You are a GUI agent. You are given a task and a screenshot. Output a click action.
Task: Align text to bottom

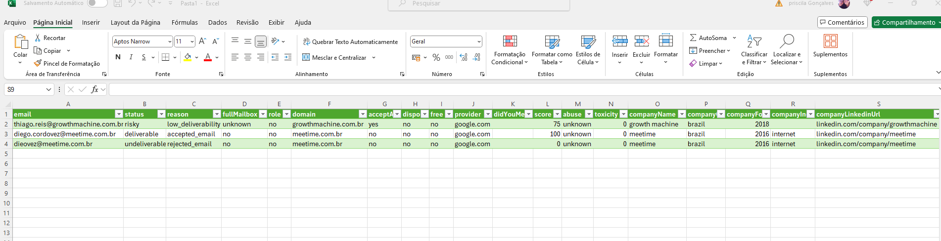point(261,41)
